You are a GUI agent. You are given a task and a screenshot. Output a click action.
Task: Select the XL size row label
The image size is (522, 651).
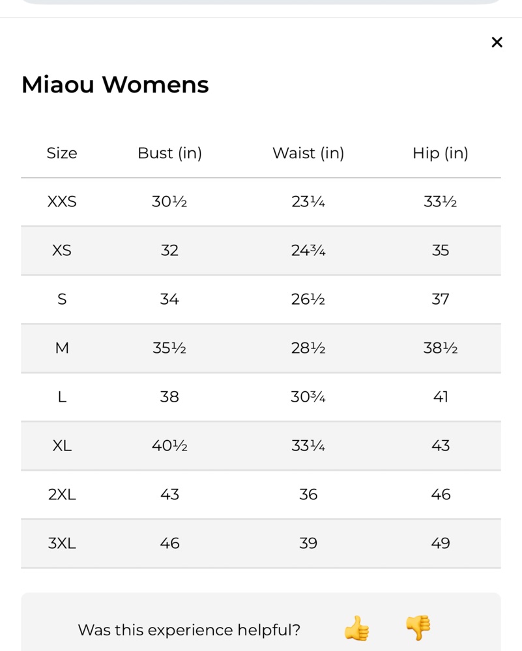pyautogui.click(x=62, y=446)
